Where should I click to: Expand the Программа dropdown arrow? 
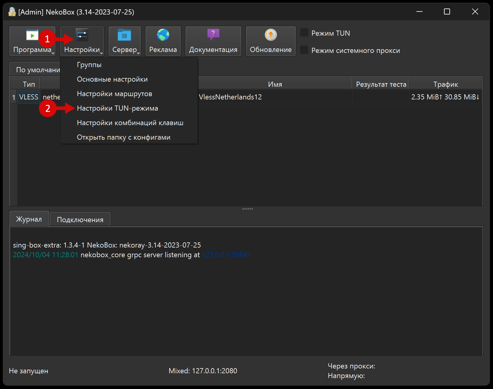click(x=53, y=53)
